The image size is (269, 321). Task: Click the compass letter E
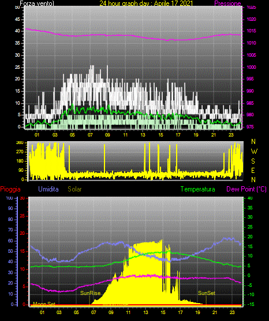[253, 170]
